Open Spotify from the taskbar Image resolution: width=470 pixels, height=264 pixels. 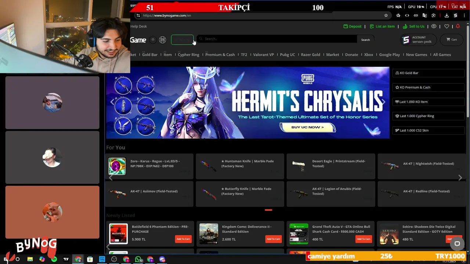click(54, 259)
